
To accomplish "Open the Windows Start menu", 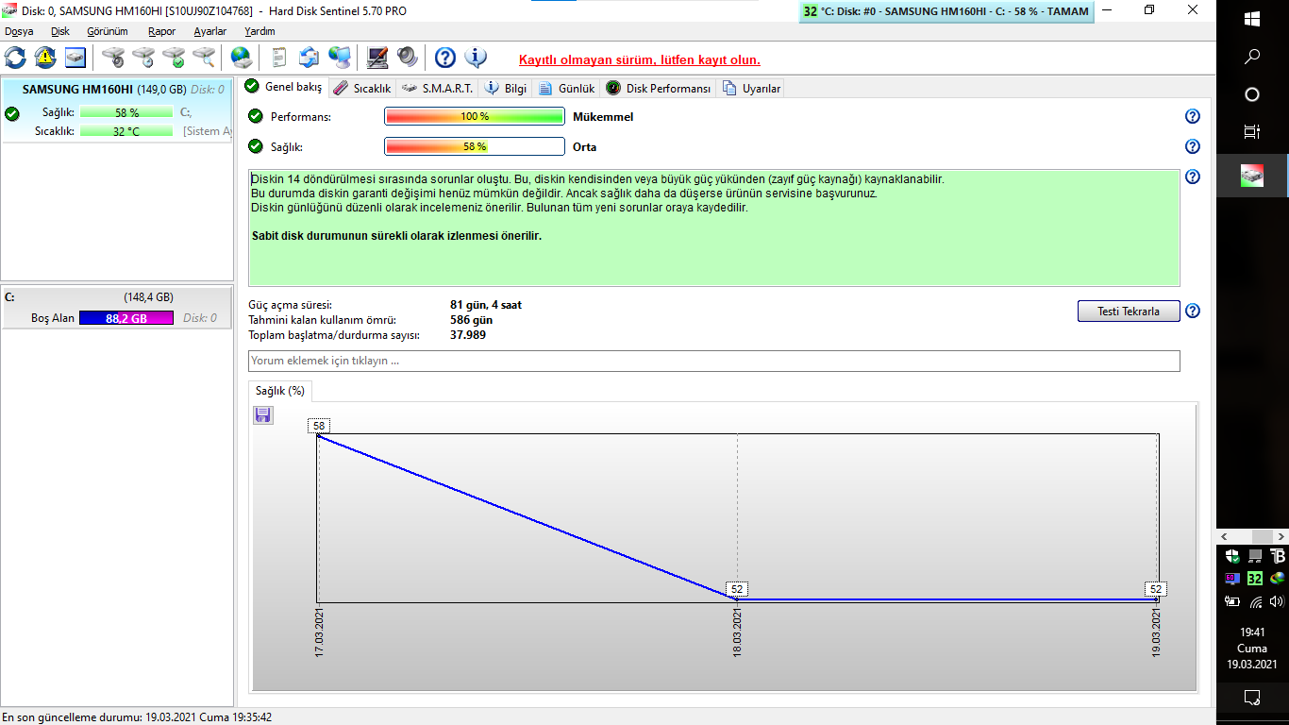I will pos(1252,19).
